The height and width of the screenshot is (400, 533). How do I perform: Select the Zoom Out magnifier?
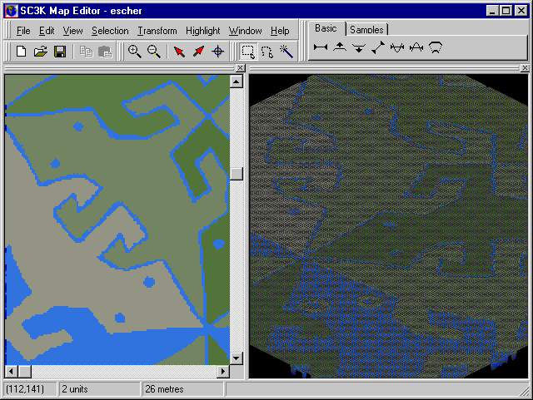[x=153, y=52]
